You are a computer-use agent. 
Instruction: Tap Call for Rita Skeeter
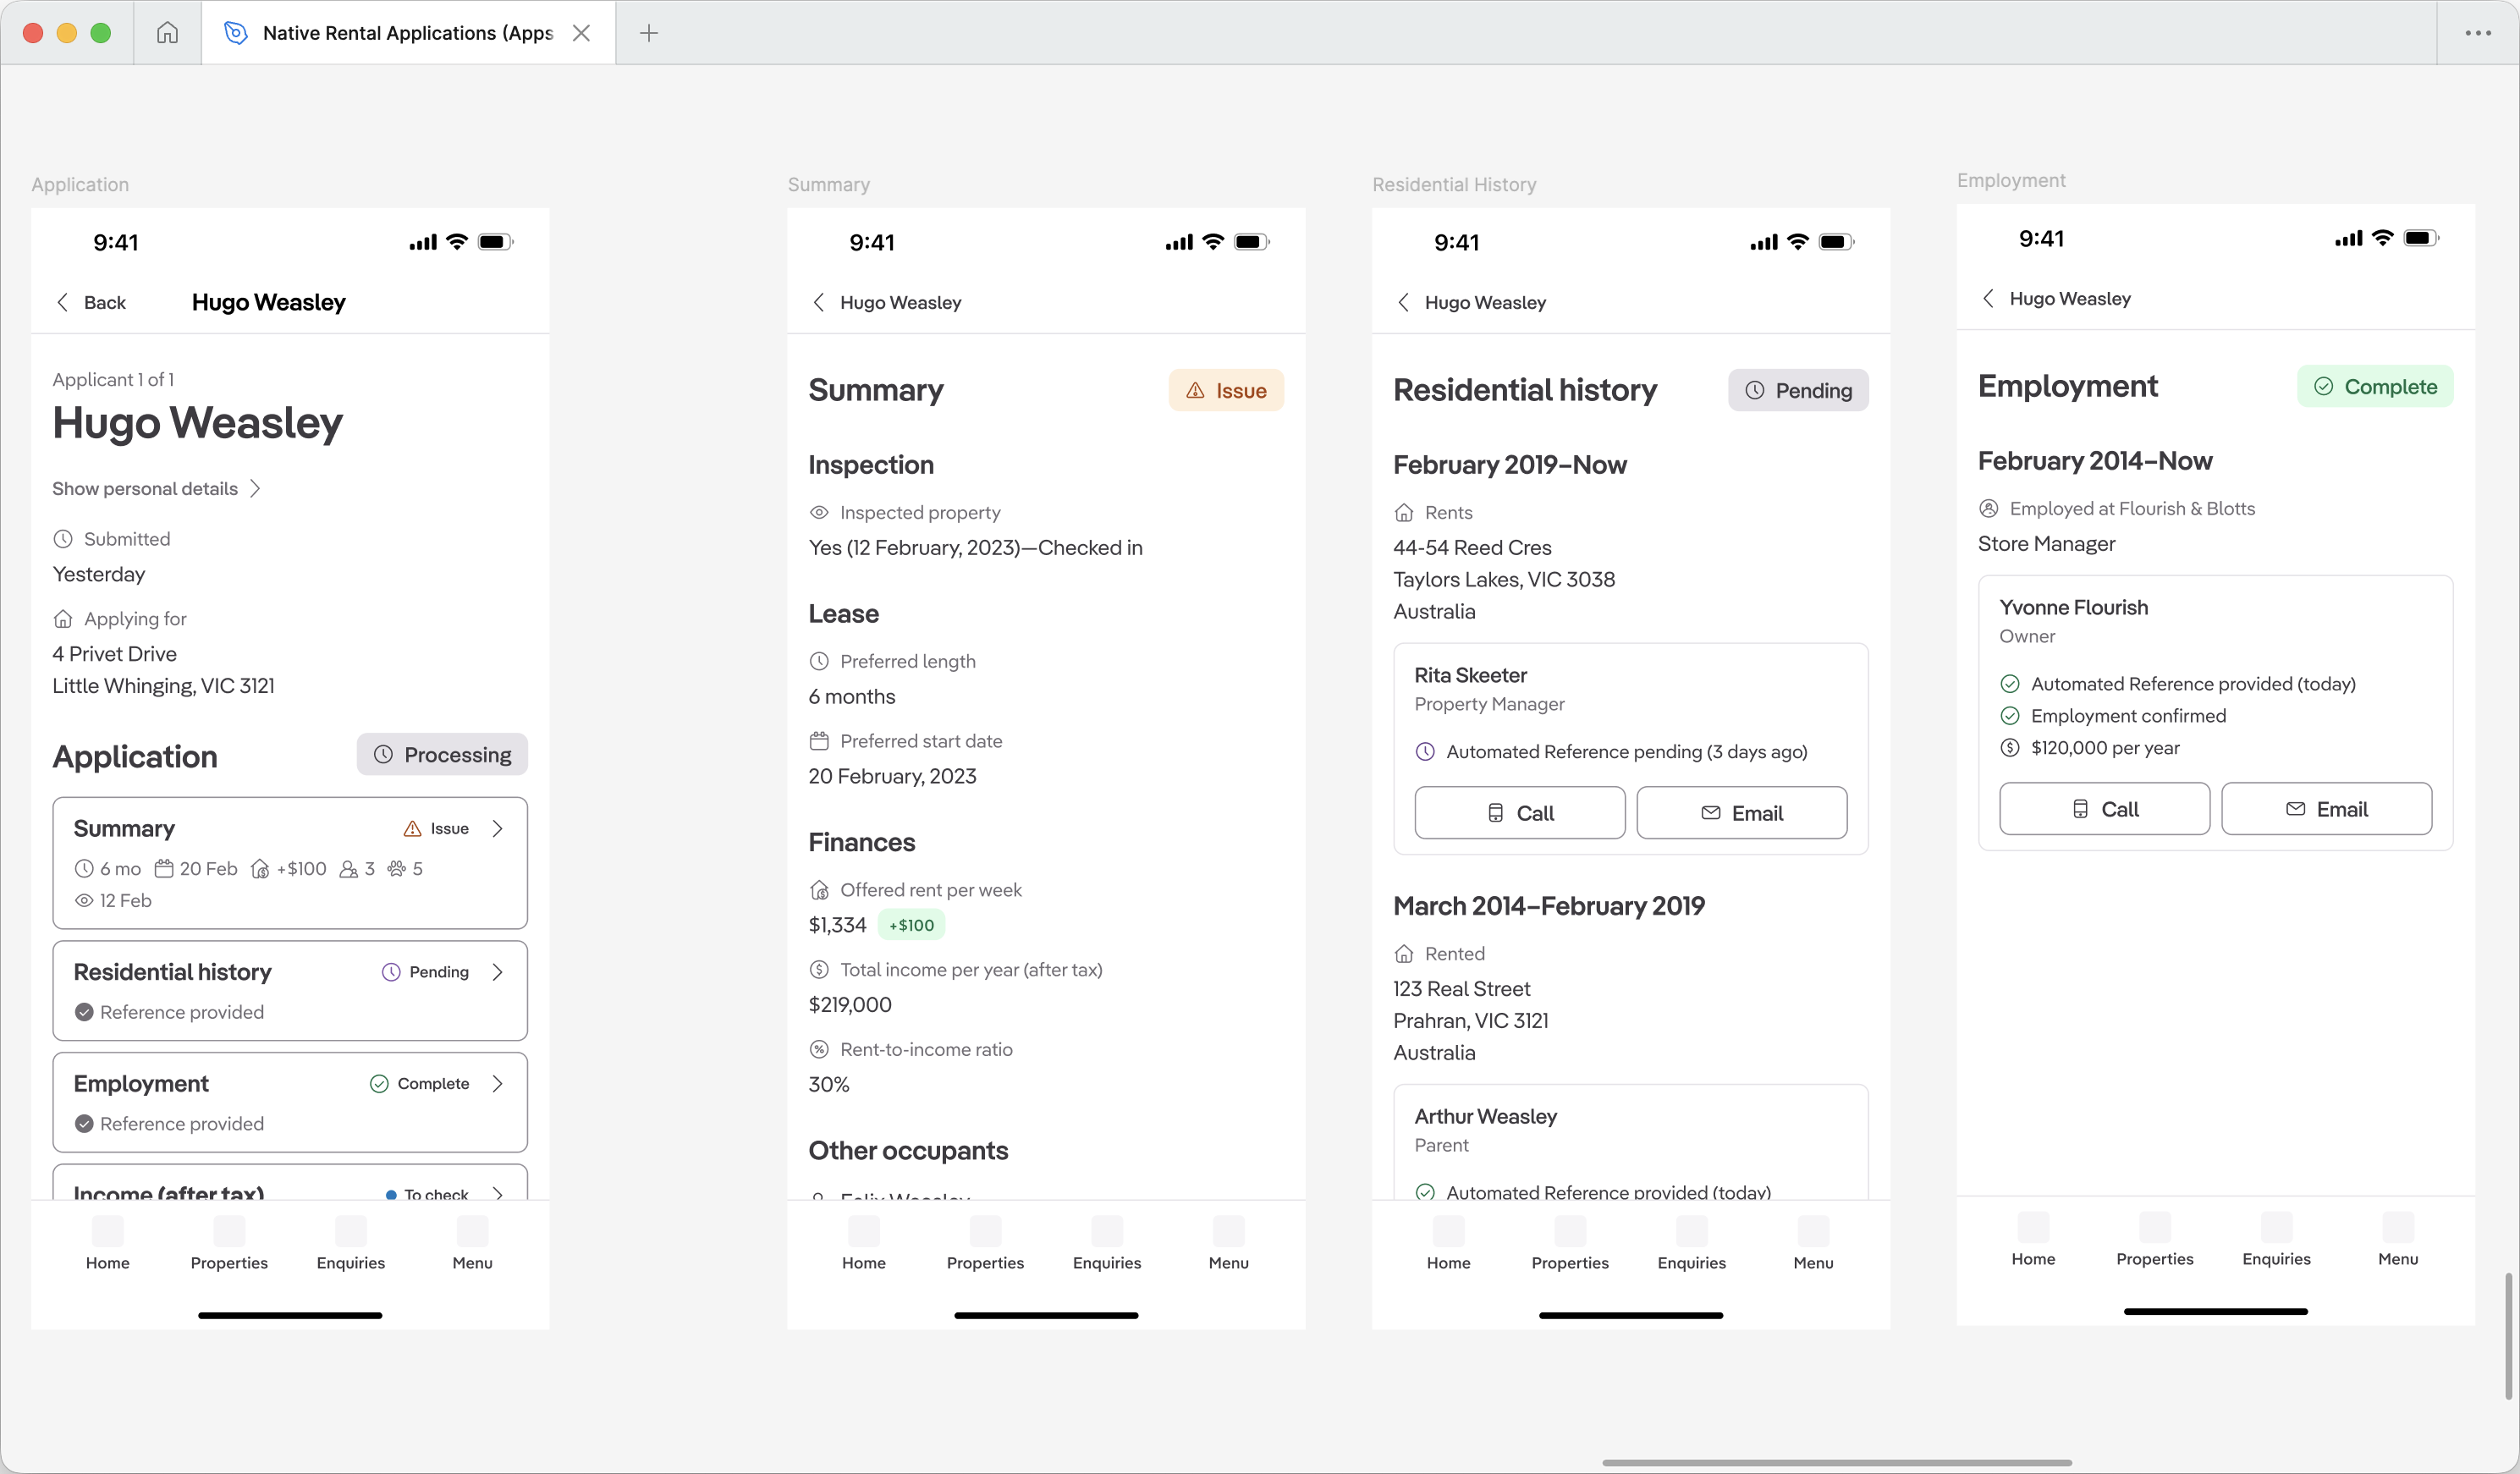pos(1519,813)
